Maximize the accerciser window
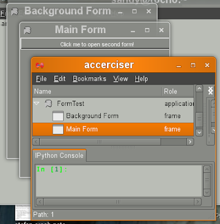Image resolution: width=220 pixels, height=224 pixels. tap(193, 65)
